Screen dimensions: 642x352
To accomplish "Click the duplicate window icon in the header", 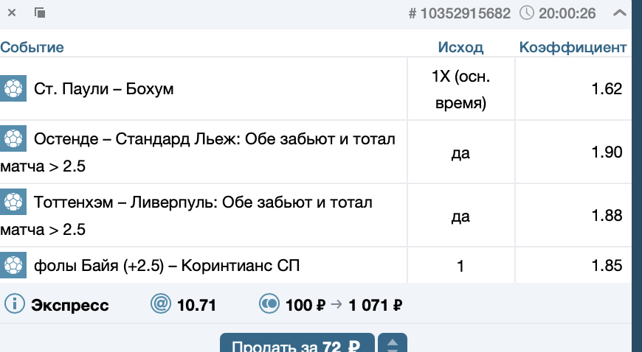I will tap(40, 13).
